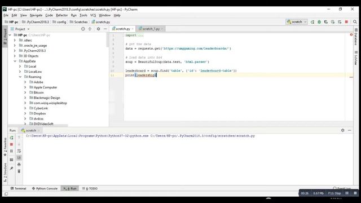Toggle soft-wrap in Run console

click(19, 151)
